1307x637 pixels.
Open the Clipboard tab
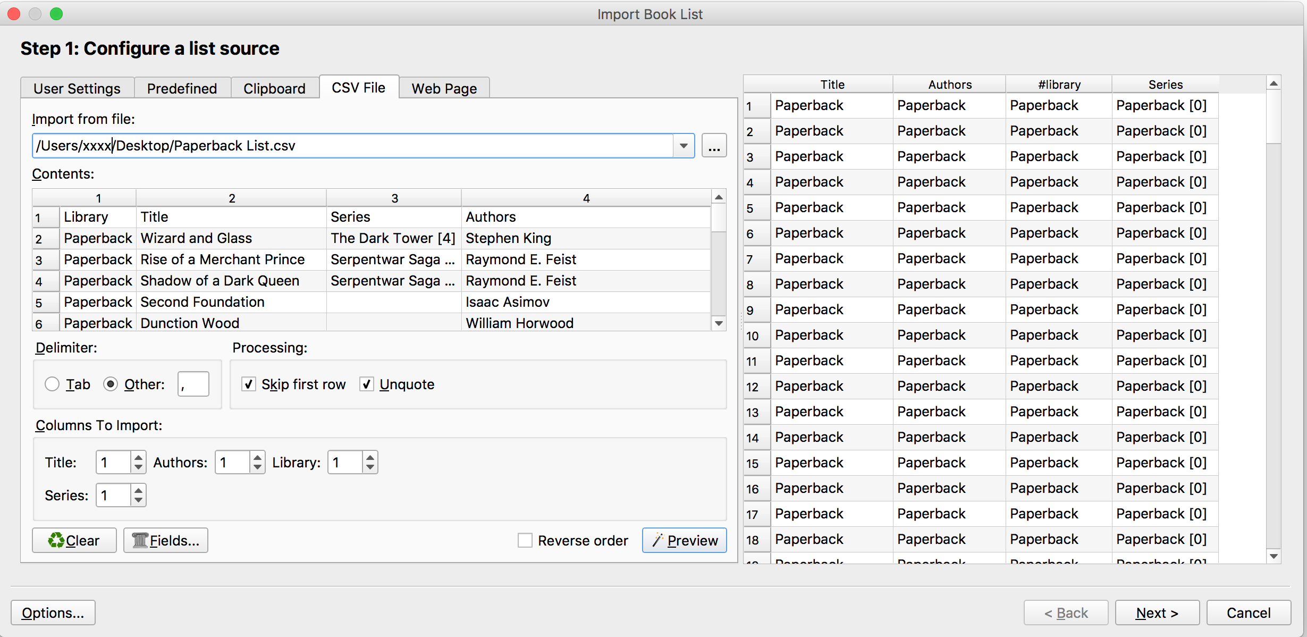tap(274, 88)
